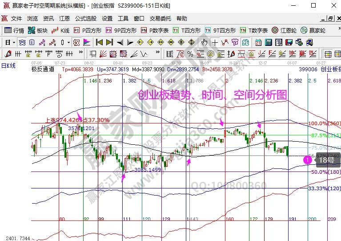Select the red pencil drawing tool
The height and width of the screenshot is (241, 341).
pos(8,54)
